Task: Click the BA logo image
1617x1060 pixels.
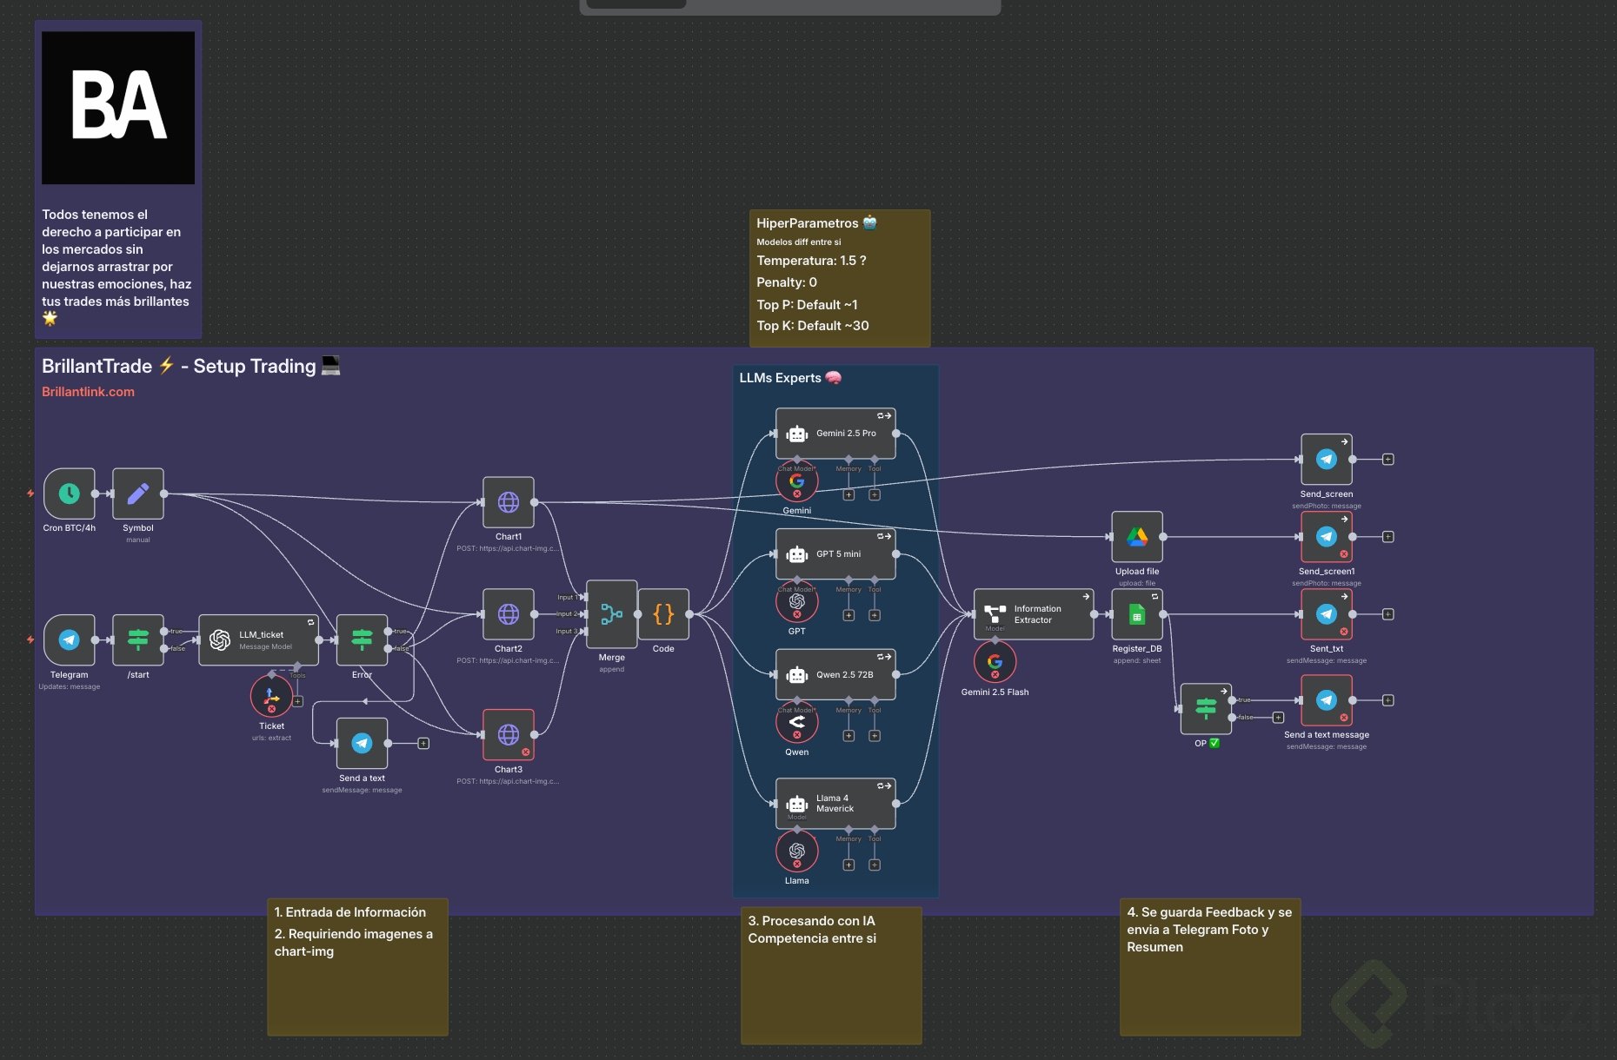Action: (118, 108)
